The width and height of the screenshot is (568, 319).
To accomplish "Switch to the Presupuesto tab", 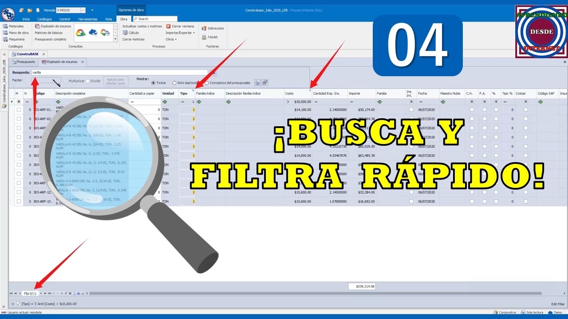I will tap(24, 62).
